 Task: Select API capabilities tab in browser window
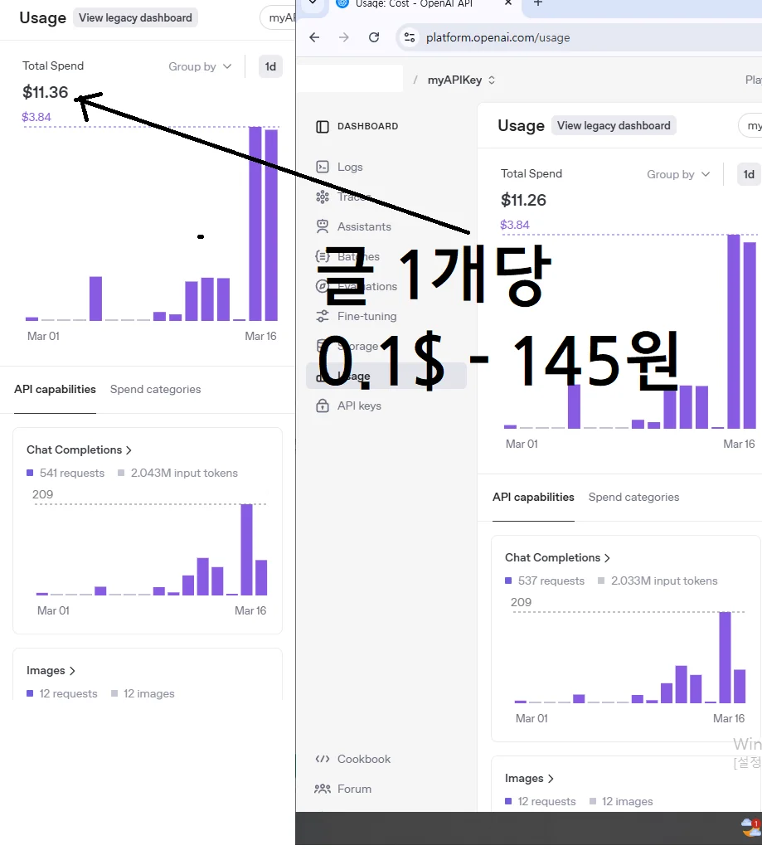(533, 497)
